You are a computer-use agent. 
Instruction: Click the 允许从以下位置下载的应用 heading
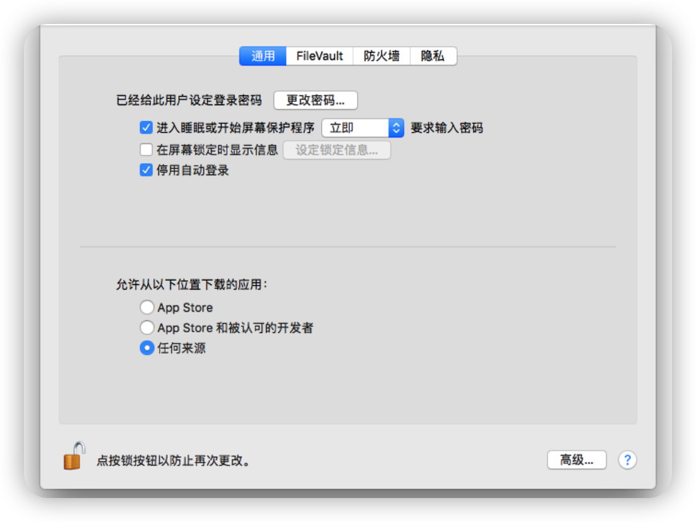coord(192,284)
